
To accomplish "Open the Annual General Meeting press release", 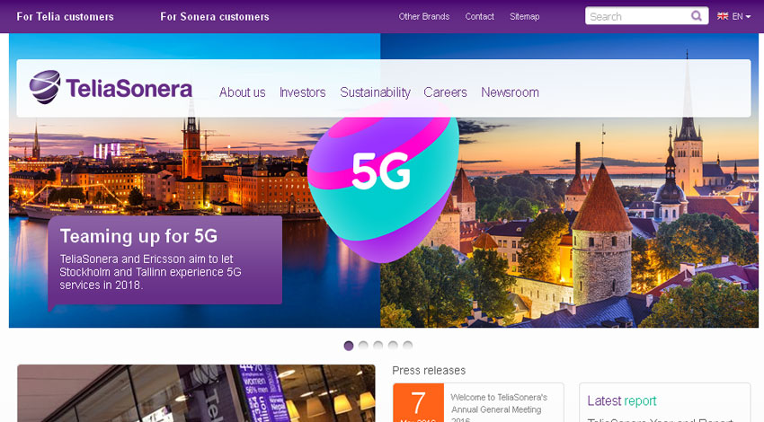I will (499, 408).
